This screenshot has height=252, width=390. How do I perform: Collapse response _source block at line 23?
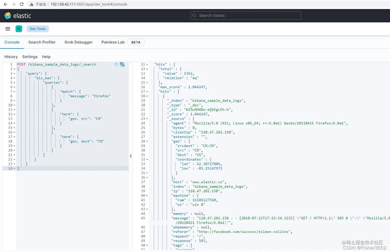(147, 119)
